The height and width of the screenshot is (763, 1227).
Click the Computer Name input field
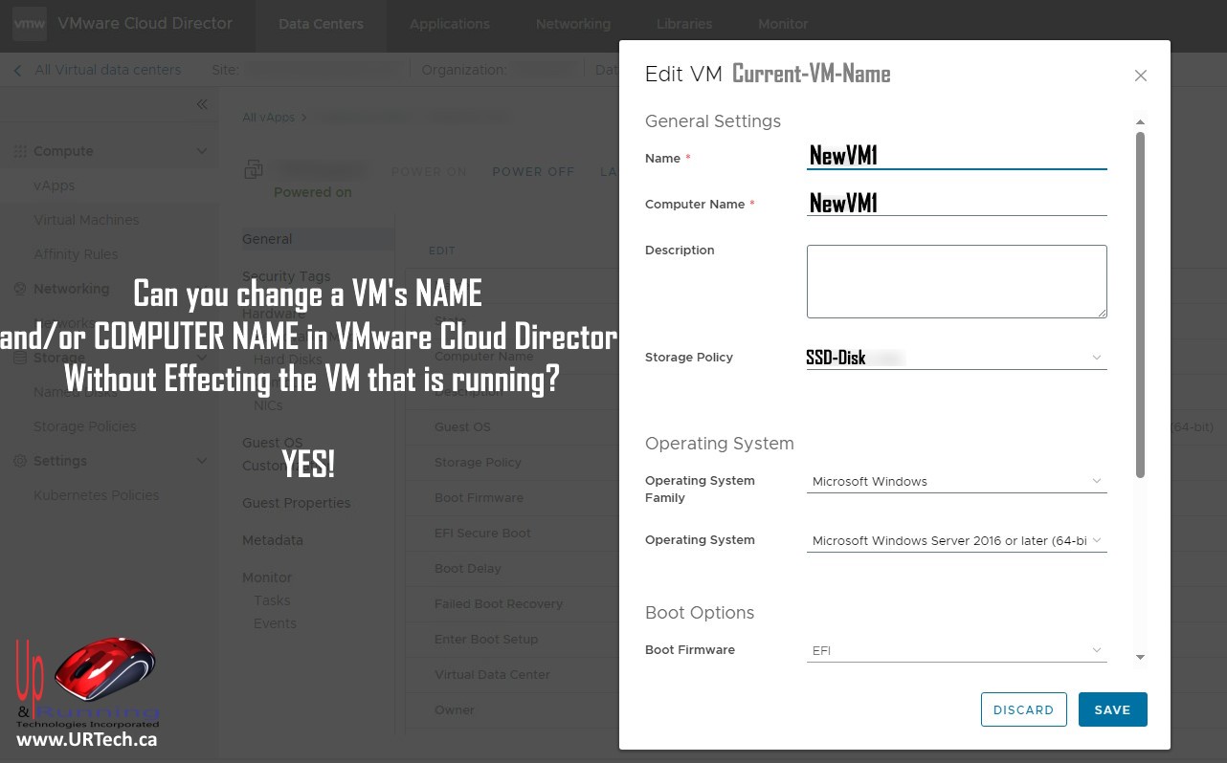(956, 203)
